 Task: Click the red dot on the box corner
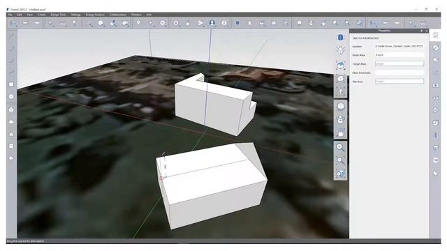point(161,178)
